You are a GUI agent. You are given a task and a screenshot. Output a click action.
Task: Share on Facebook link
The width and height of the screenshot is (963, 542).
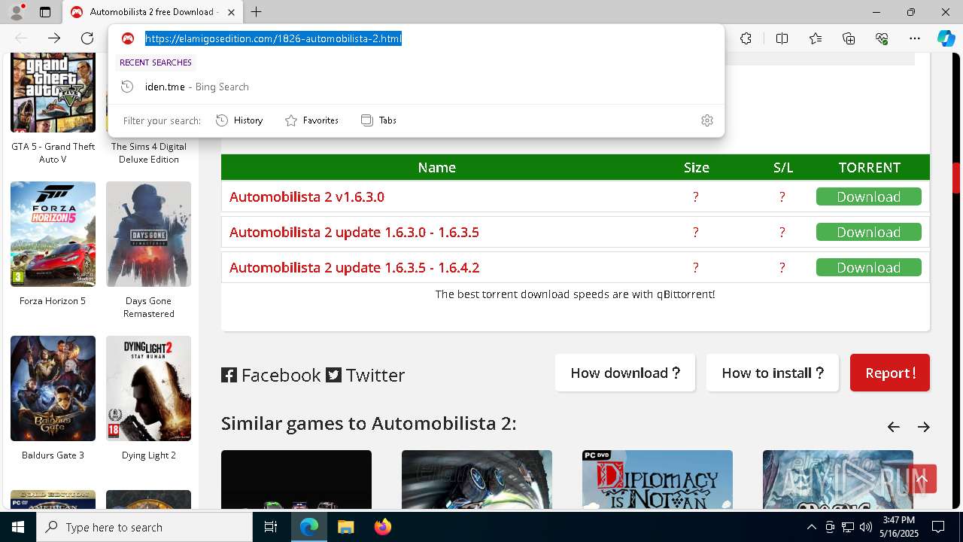point(271,375)
